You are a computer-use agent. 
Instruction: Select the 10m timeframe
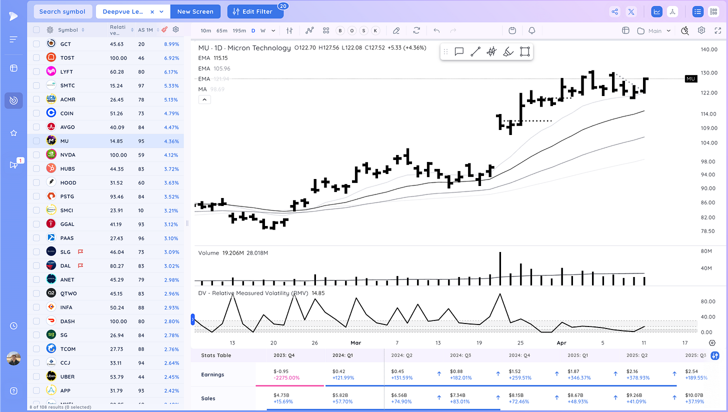(x=205, y=30)
